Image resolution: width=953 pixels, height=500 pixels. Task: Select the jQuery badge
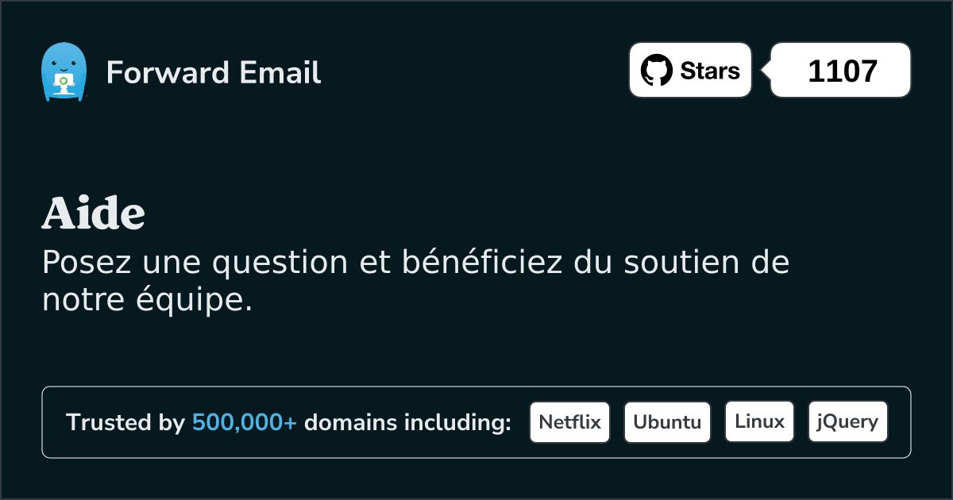coord(847,422)
